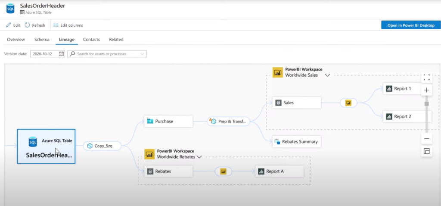Screen dimensions: 441x206
Task: Click Open in Power BI Desktop button
Action: pyautogui.click(x=411, y=25)
